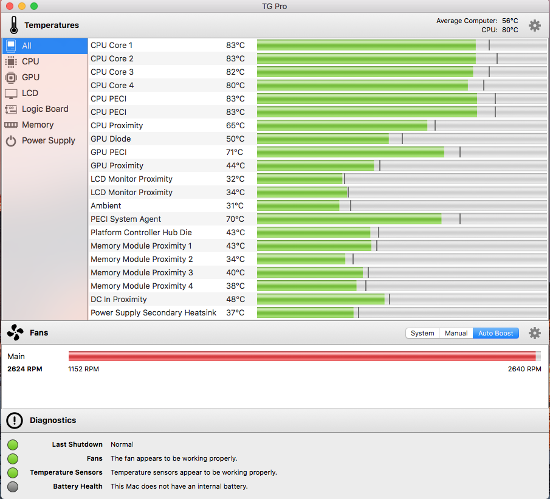The height and width of the screenshot is (499, 550).
Task: Click the Average Computer 56°C reading
Action: (477, 21)
